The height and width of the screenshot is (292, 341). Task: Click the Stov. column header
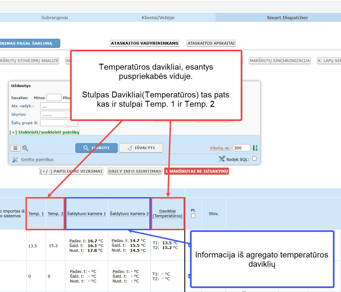pos(214,214)
